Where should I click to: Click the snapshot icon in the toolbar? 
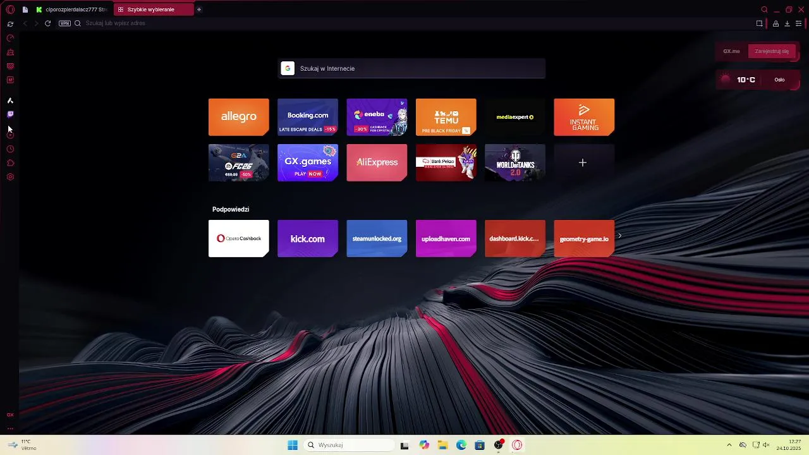759,23
